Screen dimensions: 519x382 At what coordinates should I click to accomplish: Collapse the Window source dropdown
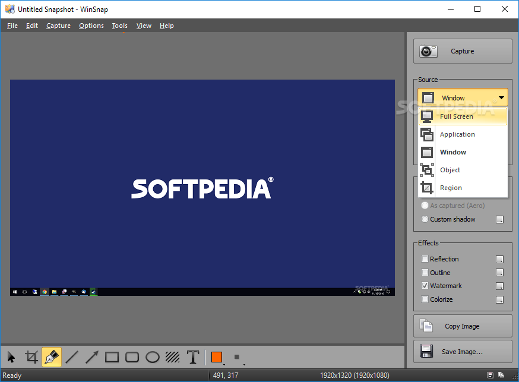(x=463, y=97)
